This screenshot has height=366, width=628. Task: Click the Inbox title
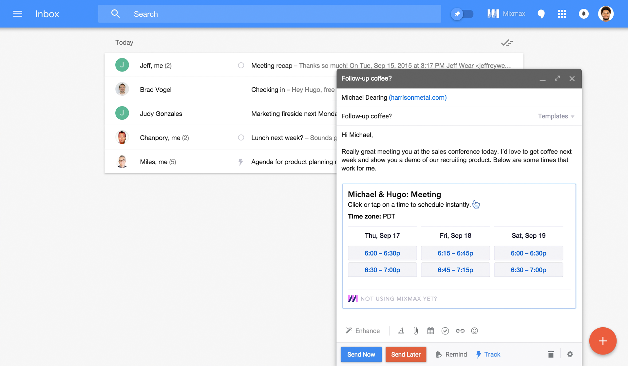tap(47, 14)
